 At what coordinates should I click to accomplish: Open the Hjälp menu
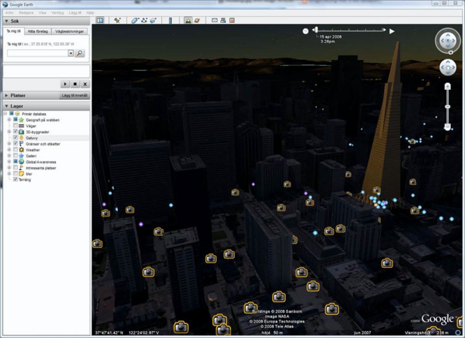[90, 13]
